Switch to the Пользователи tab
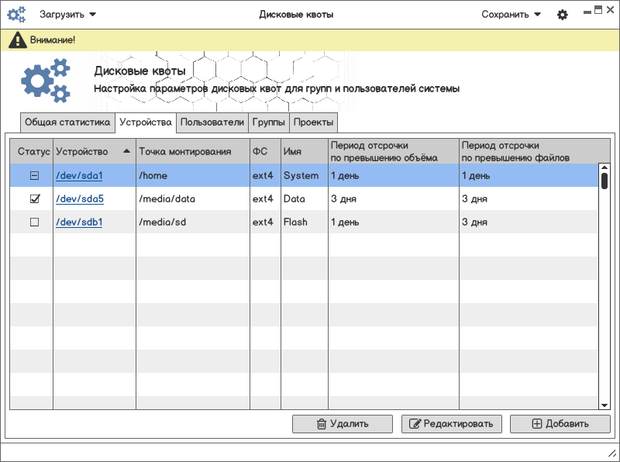The width and height of the screenshot is (620, 462). pos(212,122)
